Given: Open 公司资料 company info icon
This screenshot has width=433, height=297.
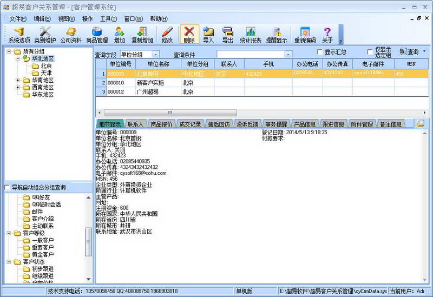Looking at the screenshot, I should coord(71,34).
